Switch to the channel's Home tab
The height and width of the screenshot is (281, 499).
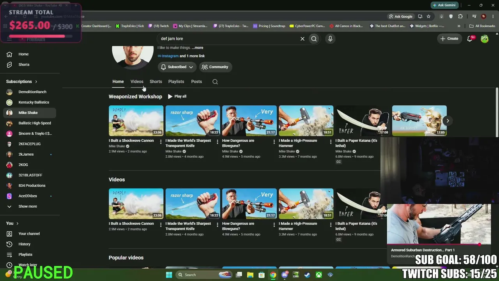tap(118, 82)
